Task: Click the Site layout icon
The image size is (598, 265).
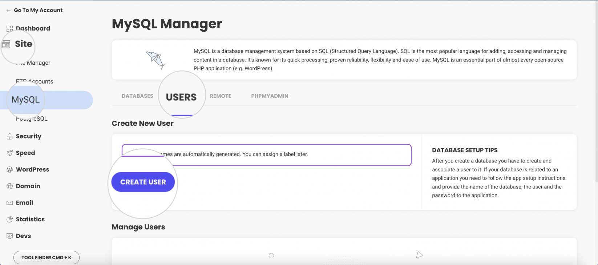Action: [x=6, y=44]
